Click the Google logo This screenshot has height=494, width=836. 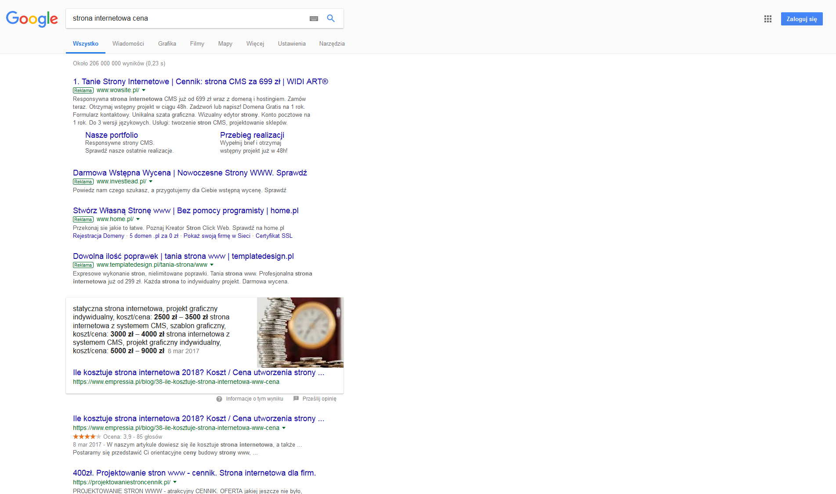pyautogui.click(x=32, y=19)
